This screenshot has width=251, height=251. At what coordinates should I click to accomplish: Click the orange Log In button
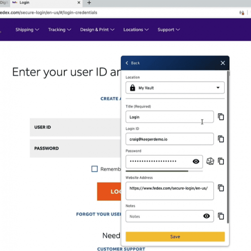[109, 191]
